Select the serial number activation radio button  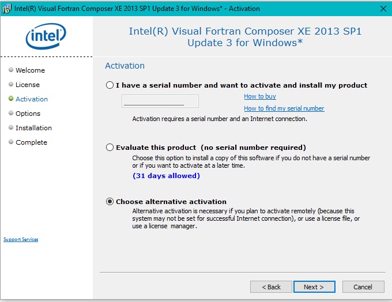tap(110, 85)
